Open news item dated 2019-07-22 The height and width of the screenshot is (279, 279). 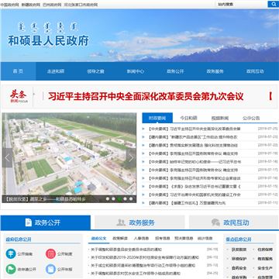pyautogui.click(x=193, y=145)
